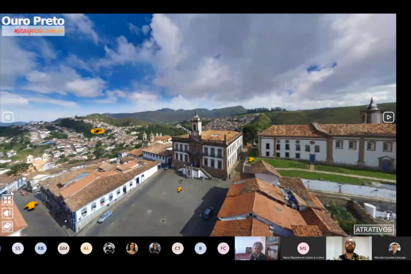The image size is (411, 274).
Task: Click the previous panorama arrow on the left
Action: [x=8, y=117]
